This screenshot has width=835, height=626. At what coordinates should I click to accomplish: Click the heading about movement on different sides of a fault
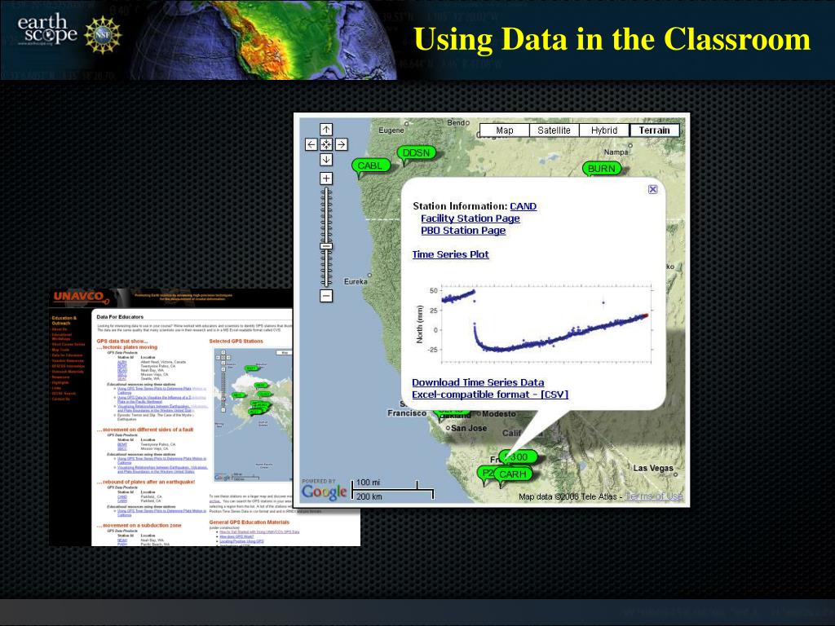(145, 430)
